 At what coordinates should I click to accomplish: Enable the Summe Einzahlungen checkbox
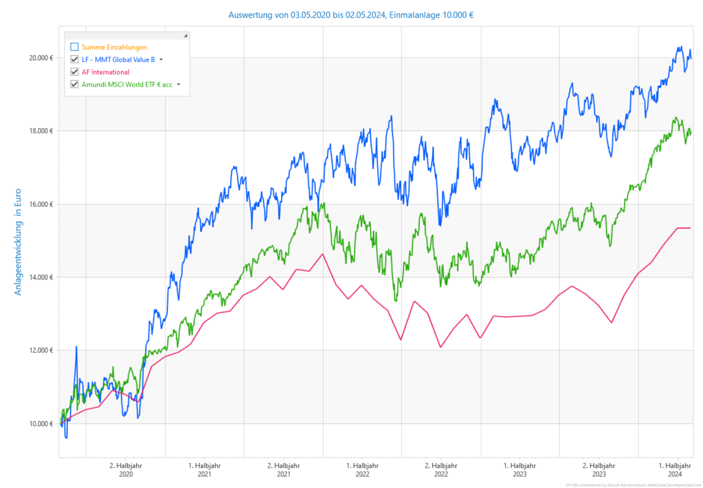74,47
